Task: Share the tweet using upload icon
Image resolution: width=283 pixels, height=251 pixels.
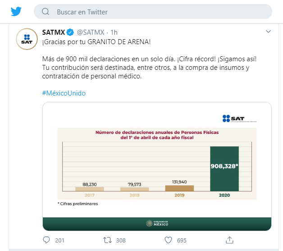Action: coord(229,240)
